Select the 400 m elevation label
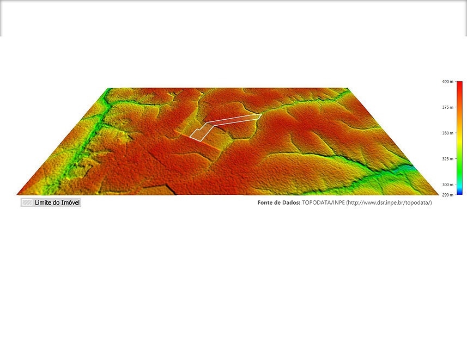 point(447,82)
